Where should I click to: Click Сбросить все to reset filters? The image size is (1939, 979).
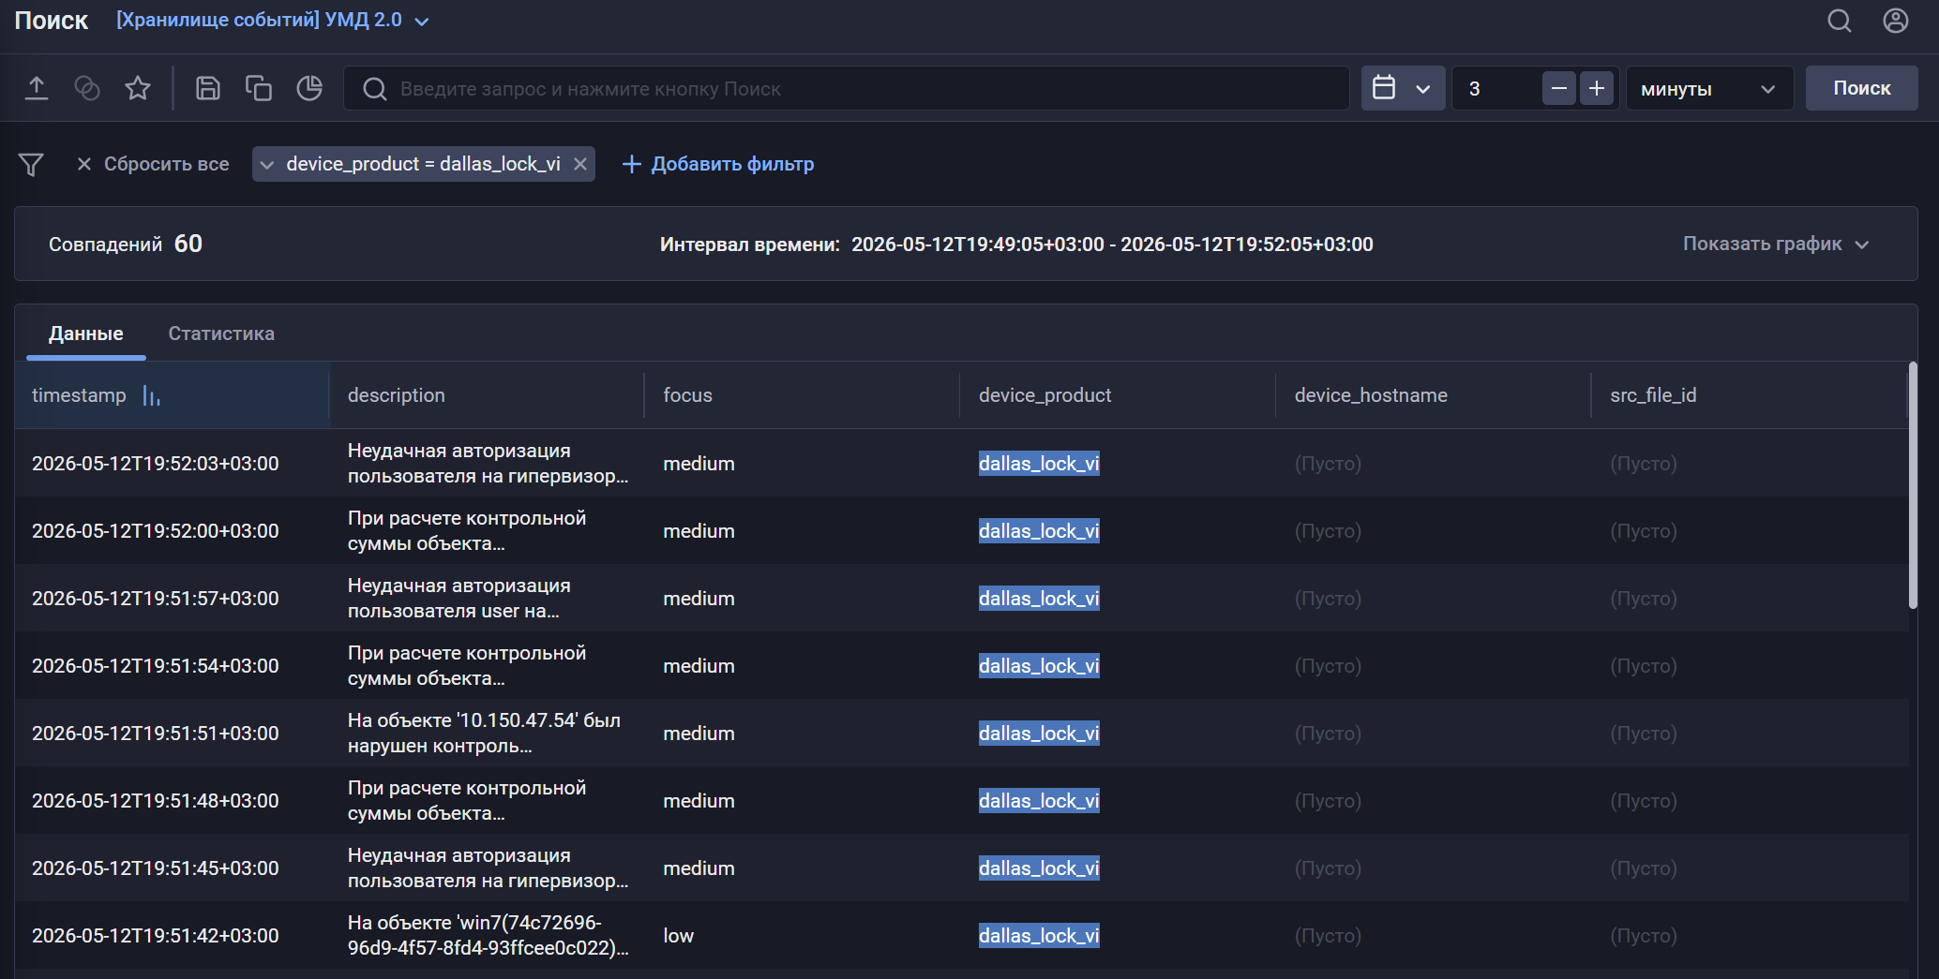coord(153,164)
